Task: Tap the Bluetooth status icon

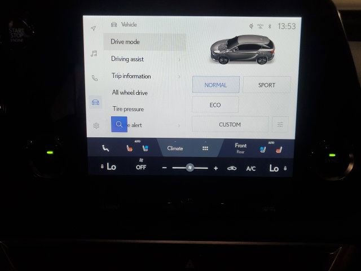Action: point(270,27)
